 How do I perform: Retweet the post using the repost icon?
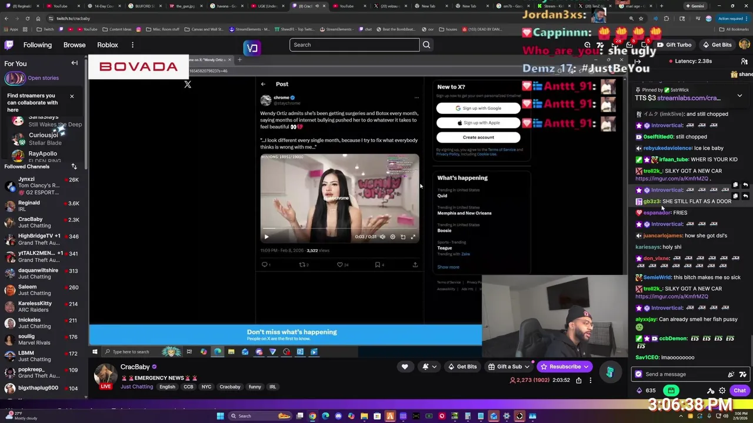click(302, 265)
